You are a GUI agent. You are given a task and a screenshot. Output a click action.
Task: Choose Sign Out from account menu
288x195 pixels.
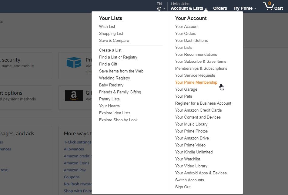(x=183, y=187)
